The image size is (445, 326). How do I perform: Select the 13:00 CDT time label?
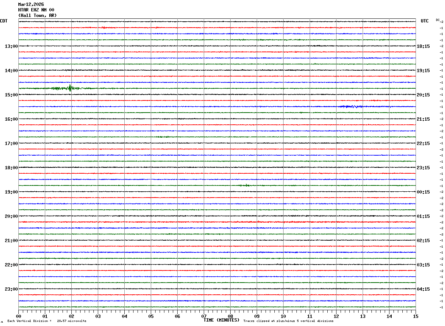point(11,46)
